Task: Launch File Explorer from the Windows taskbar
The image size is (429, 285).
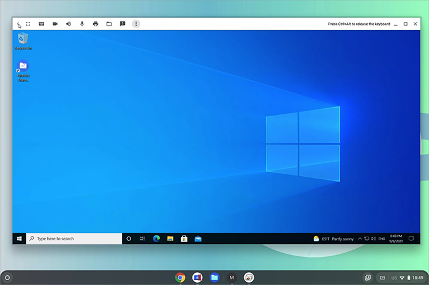Action: click(170, 238)
